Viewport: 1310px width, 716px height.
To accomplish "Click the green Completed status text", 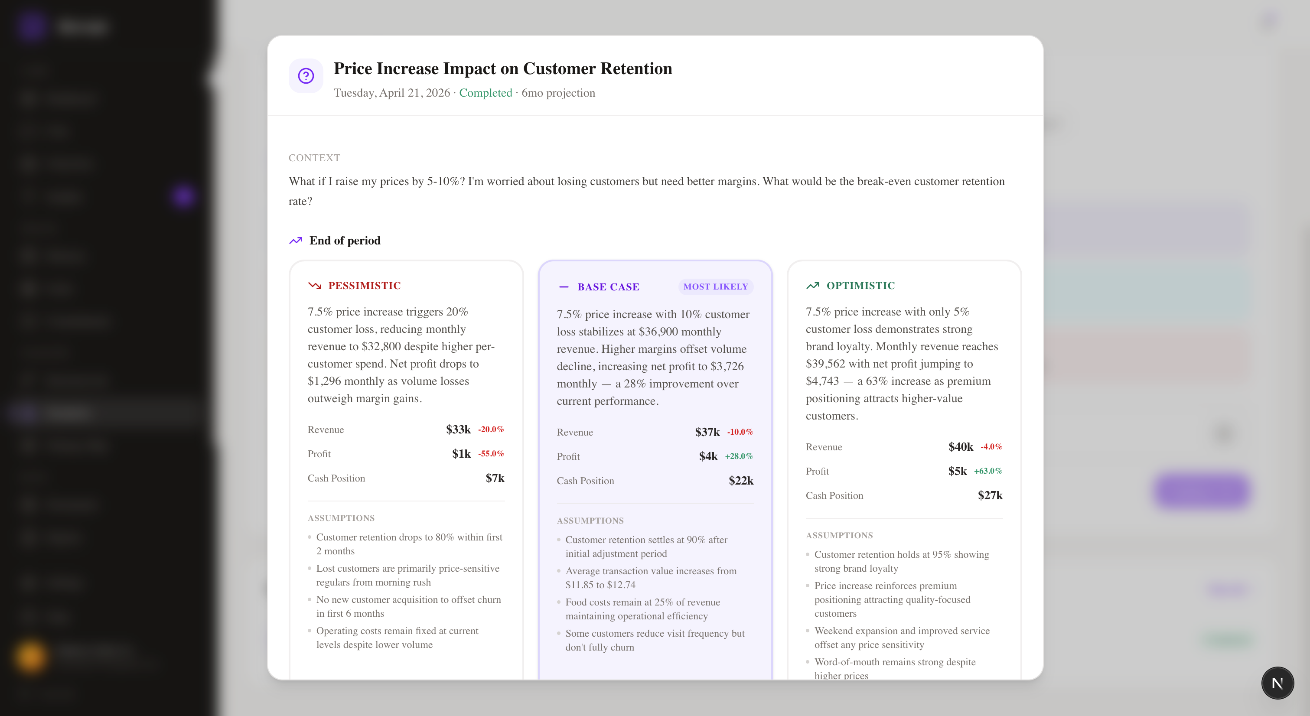I will [485, 93].
